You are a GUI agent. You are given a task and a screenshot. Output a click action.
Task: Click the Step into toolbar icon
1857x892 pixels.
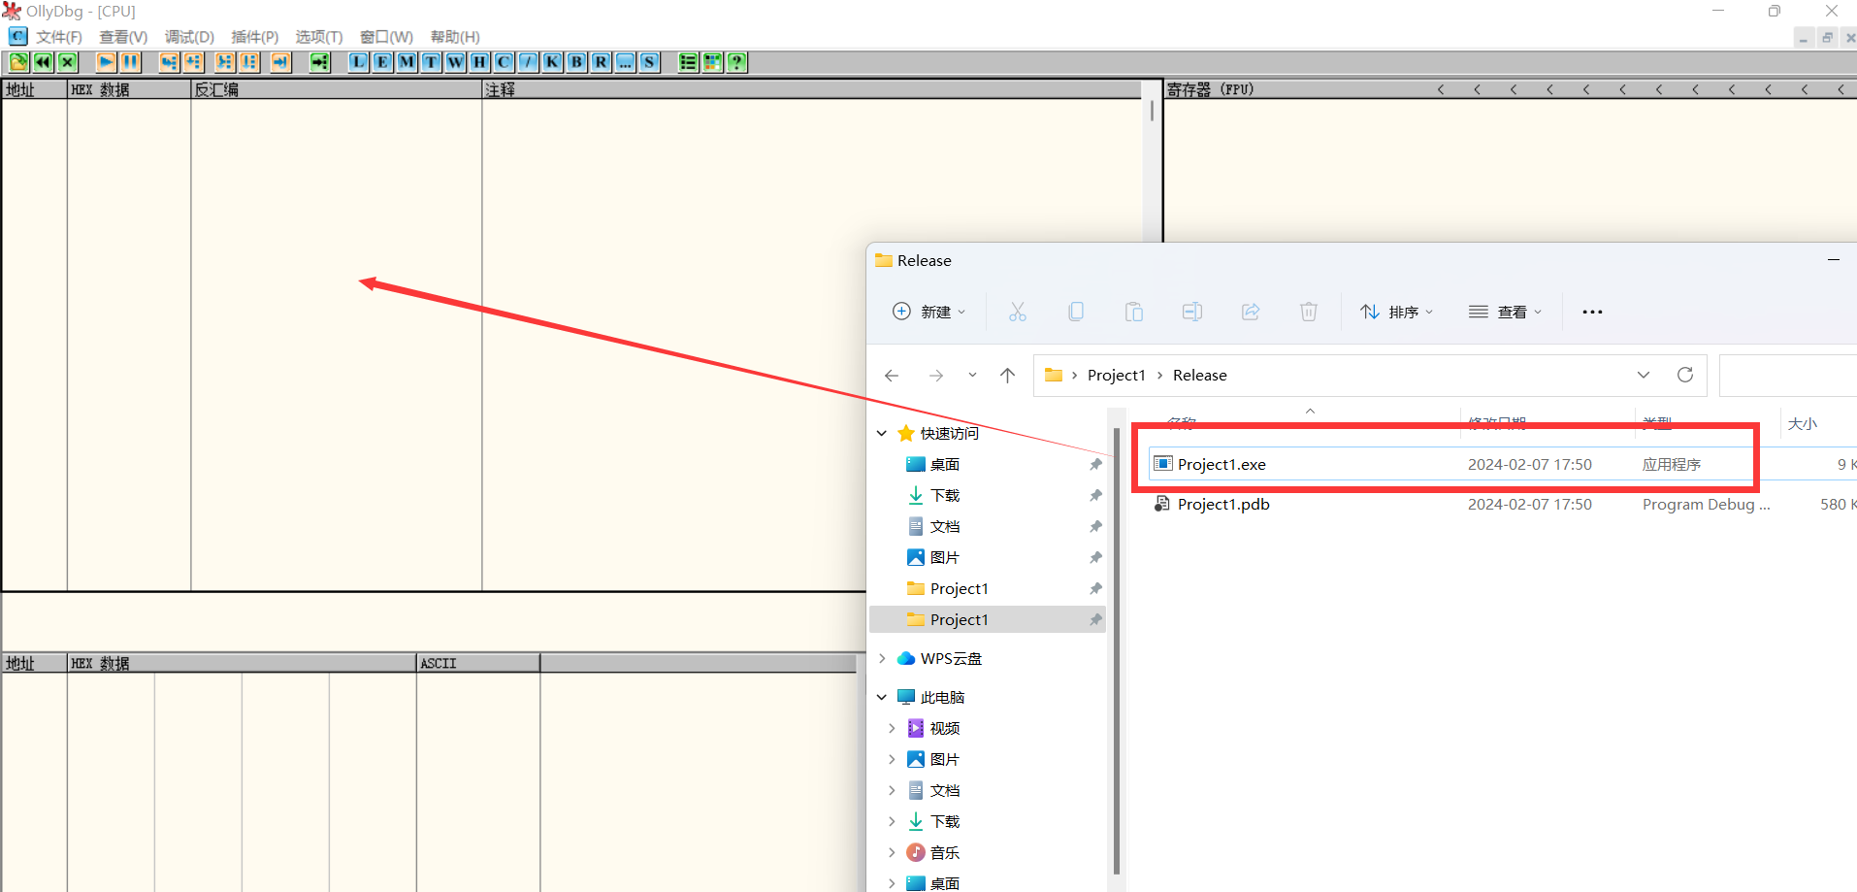[x=169, y=62]
